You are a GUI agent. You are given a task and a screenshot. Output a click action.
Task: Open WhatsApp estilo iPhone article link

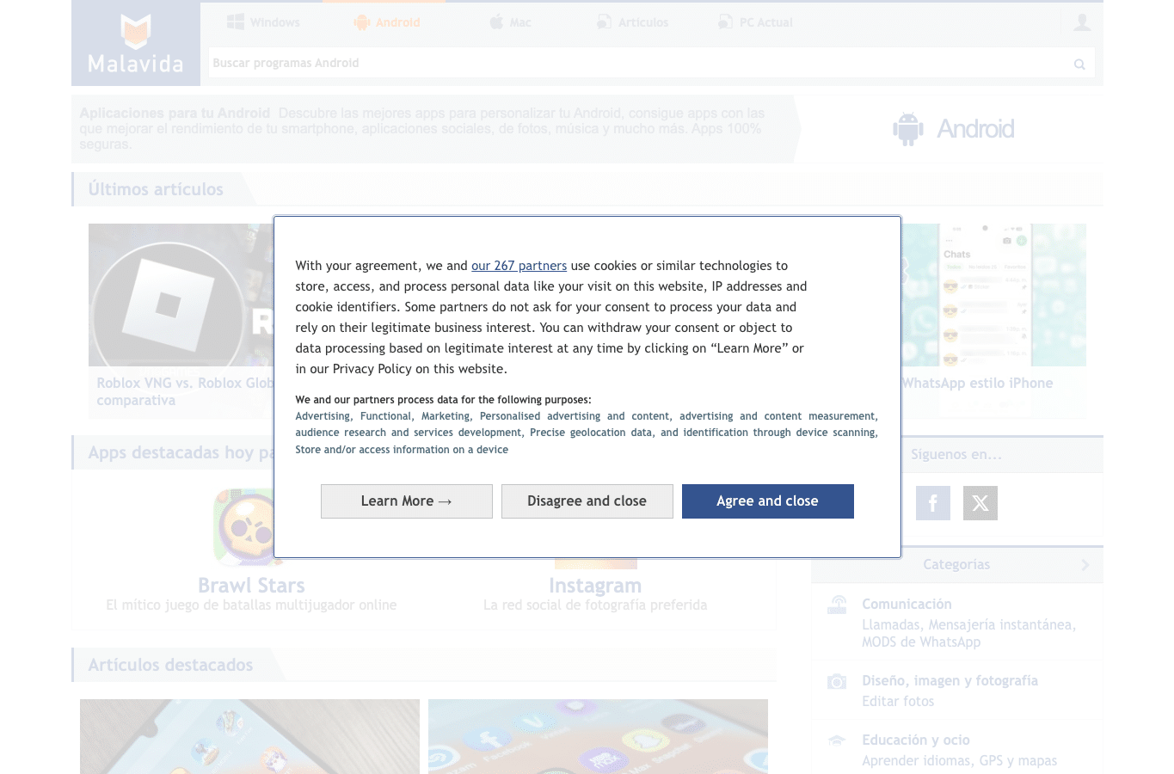point(977,384)
